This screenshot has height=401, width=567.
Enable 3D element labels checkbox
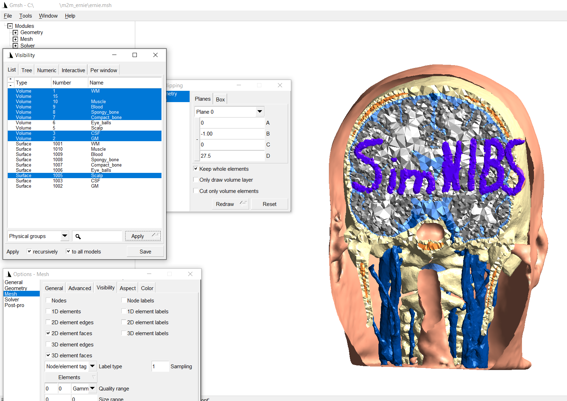click(124, 333)
